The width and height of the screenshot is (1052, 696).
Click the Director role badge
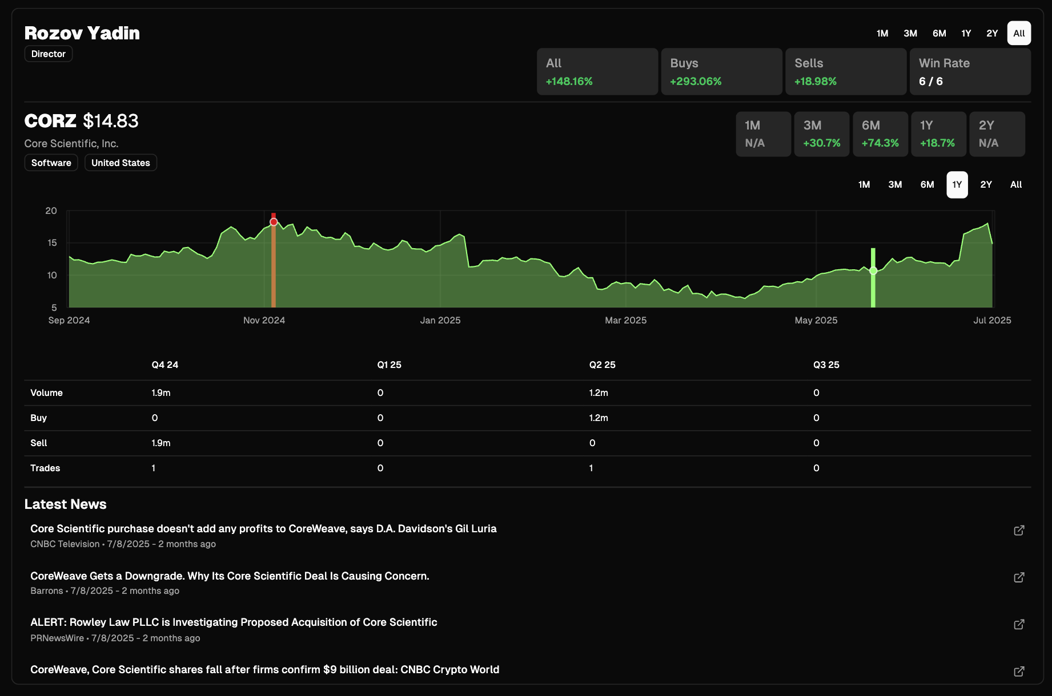coord(49,54)
